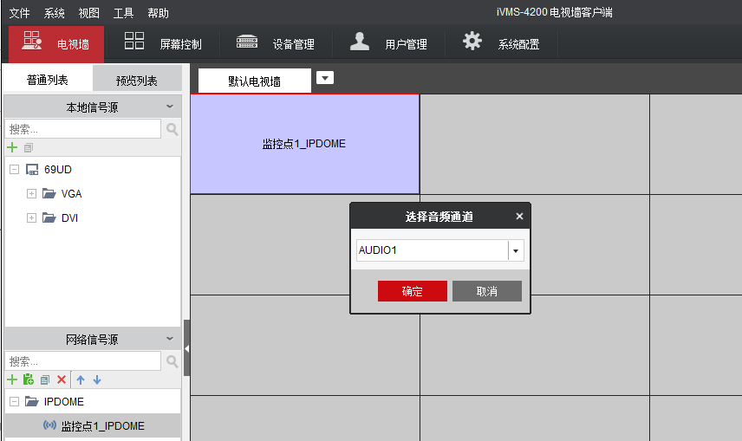This screenshot has height=441, width=742.
Task: Collapse the 本地信号源 section chevron
Action: point(170,107)
